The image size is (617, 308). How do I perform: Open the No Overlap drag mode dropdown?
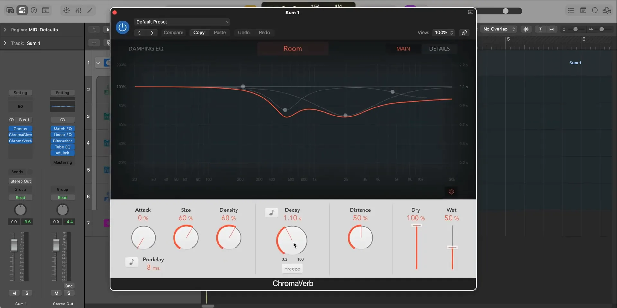499,29
